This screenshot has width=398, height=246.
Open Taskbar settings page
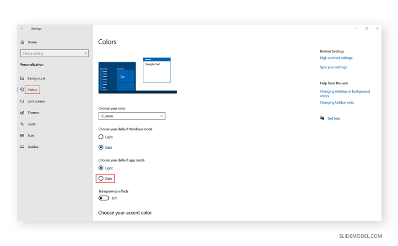[33, 147]
